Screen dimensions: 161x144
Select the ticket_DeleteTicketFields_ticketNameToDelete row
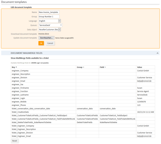coord(31,122)
